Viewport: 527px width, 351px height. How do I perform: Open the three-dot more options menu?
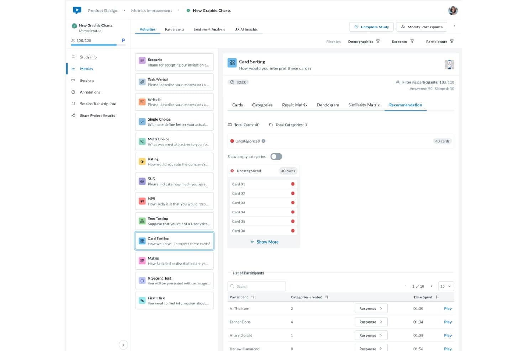pyautogui.click(x=454, y=27)
